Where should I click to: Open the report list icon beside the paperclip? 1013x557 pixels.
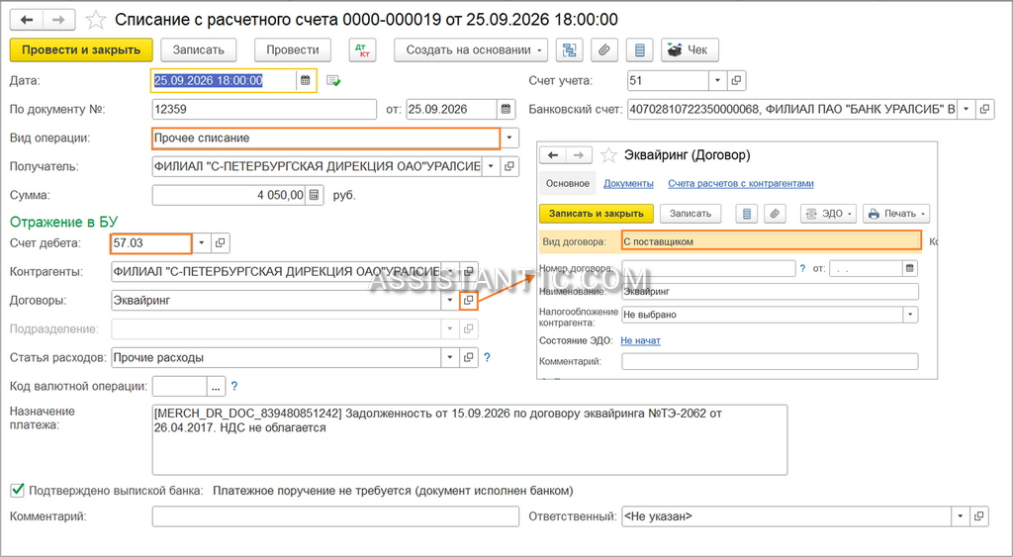640,49
